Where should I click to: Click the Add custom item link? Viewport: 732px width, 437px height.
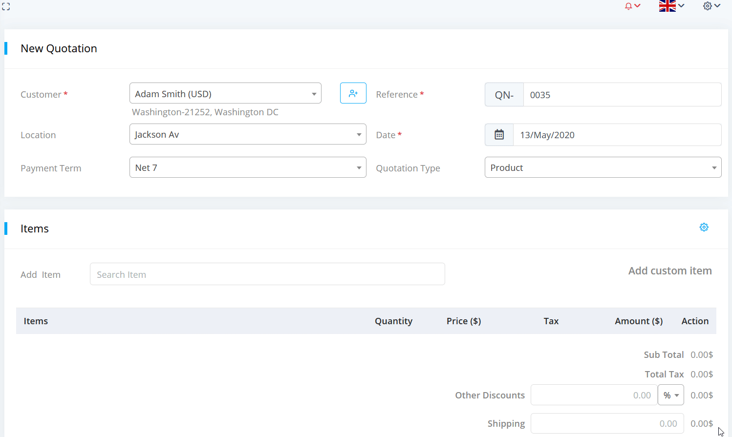[x=669, y=271]
